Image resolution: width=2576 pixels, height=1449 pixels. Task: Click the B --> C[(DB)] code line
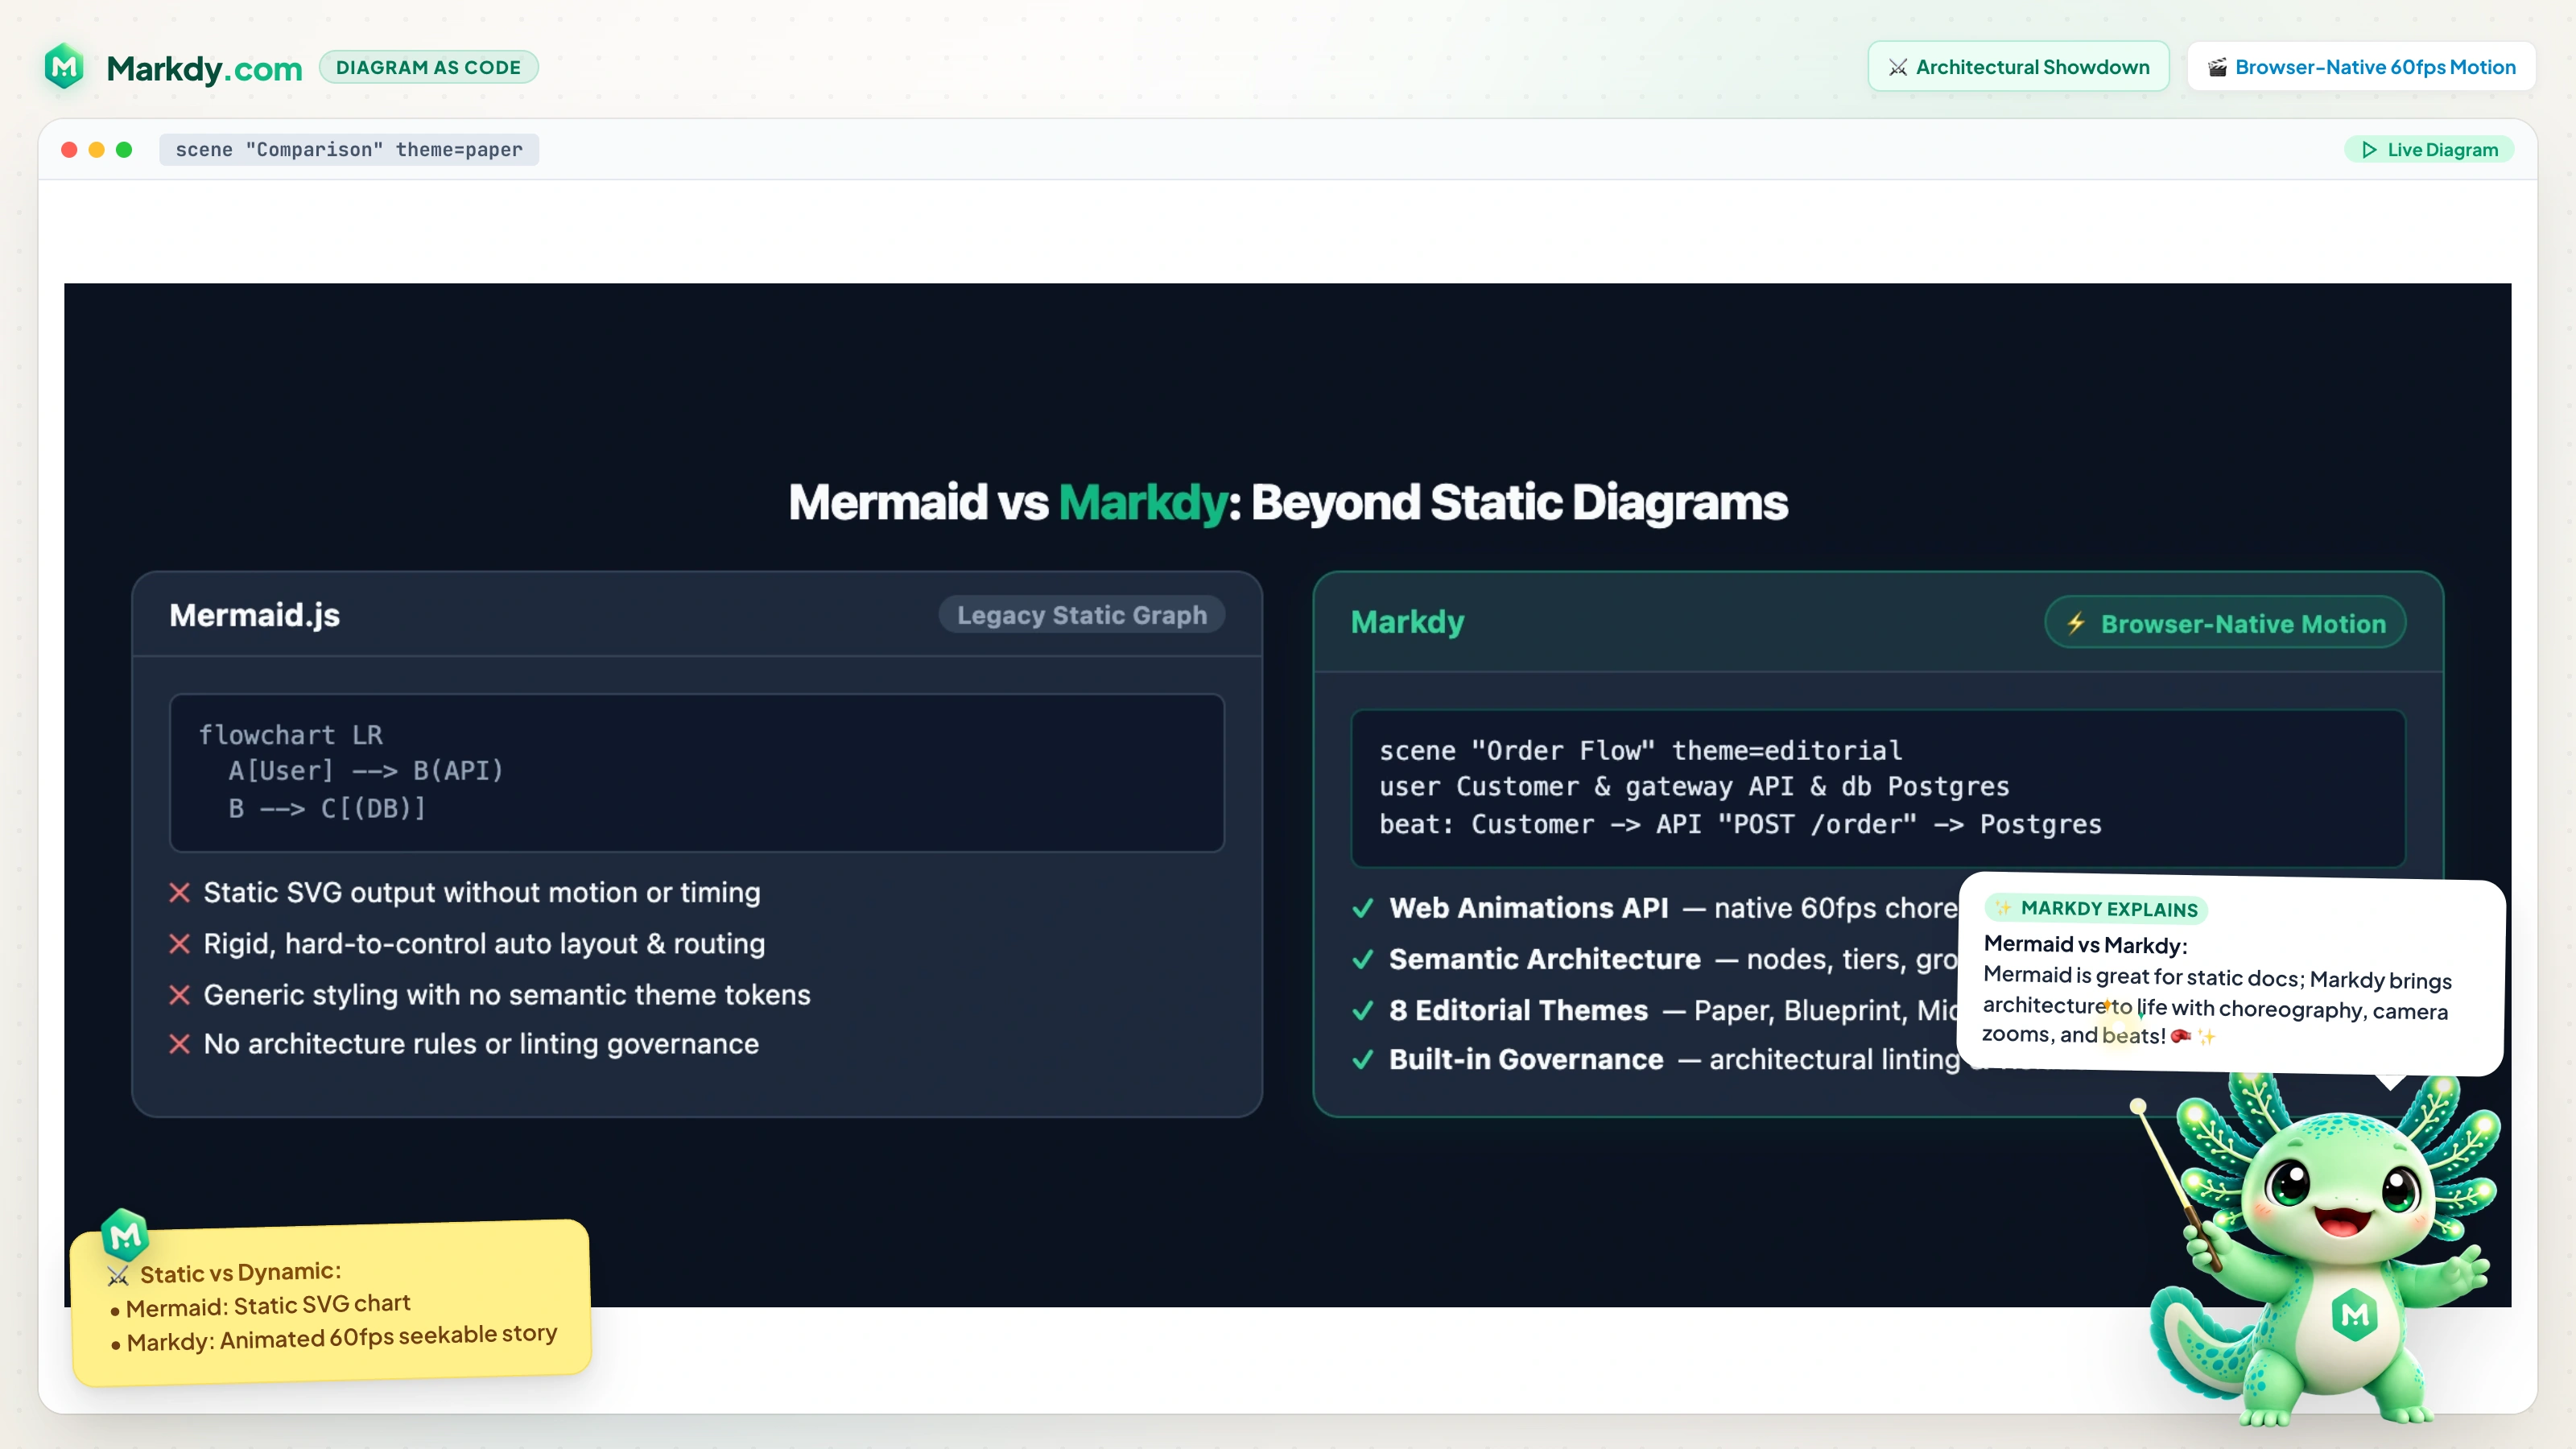tap(327, 808)
